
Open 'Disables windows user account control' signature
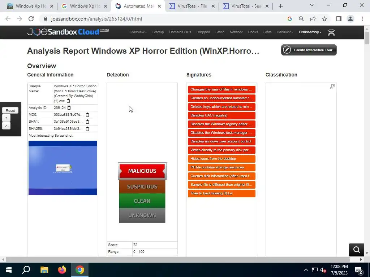click(x=221, y=141)
